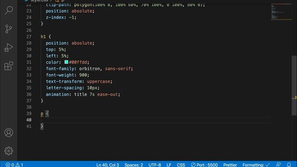
Task: Place cursor on empty line 40
Action: pyautogui.click(x=155, y=120)
